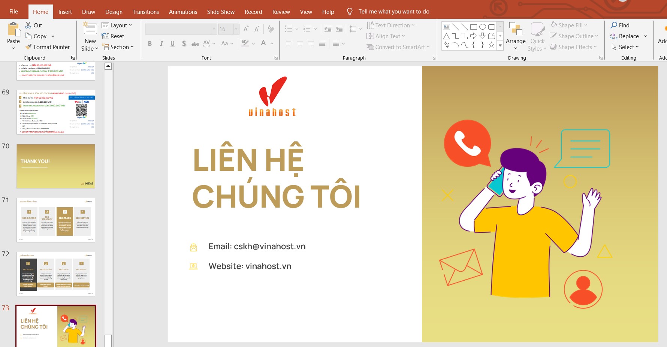The width and height of the screenshot is (667, 347).
Task: Expand the Shape Fill options
Action: coord(570,25)
